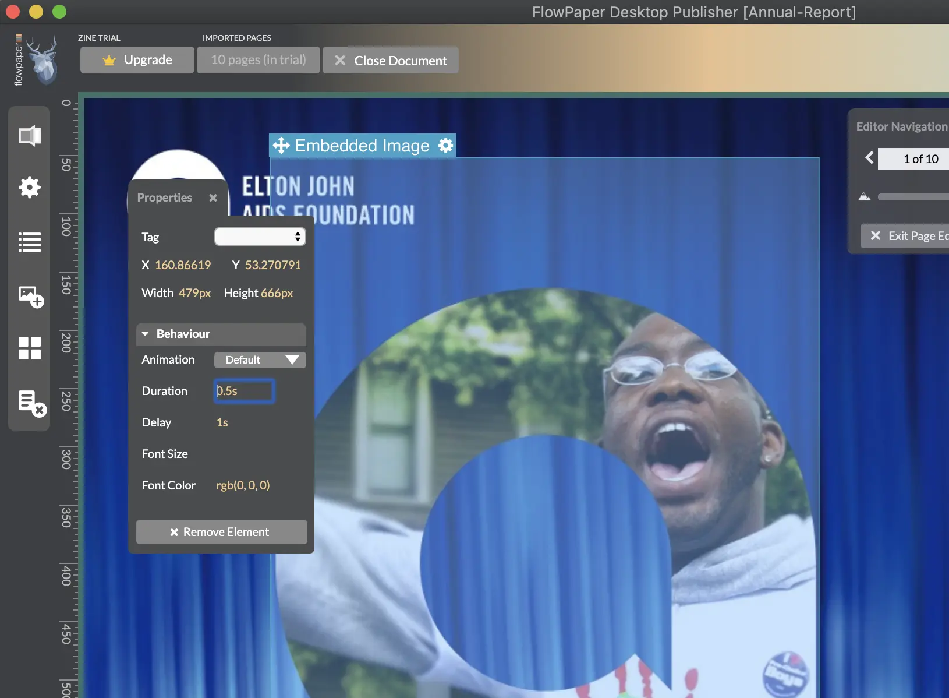Click the Delay value 1s
This screenshot has height=698, width=949.
click(x=222, y=422)
